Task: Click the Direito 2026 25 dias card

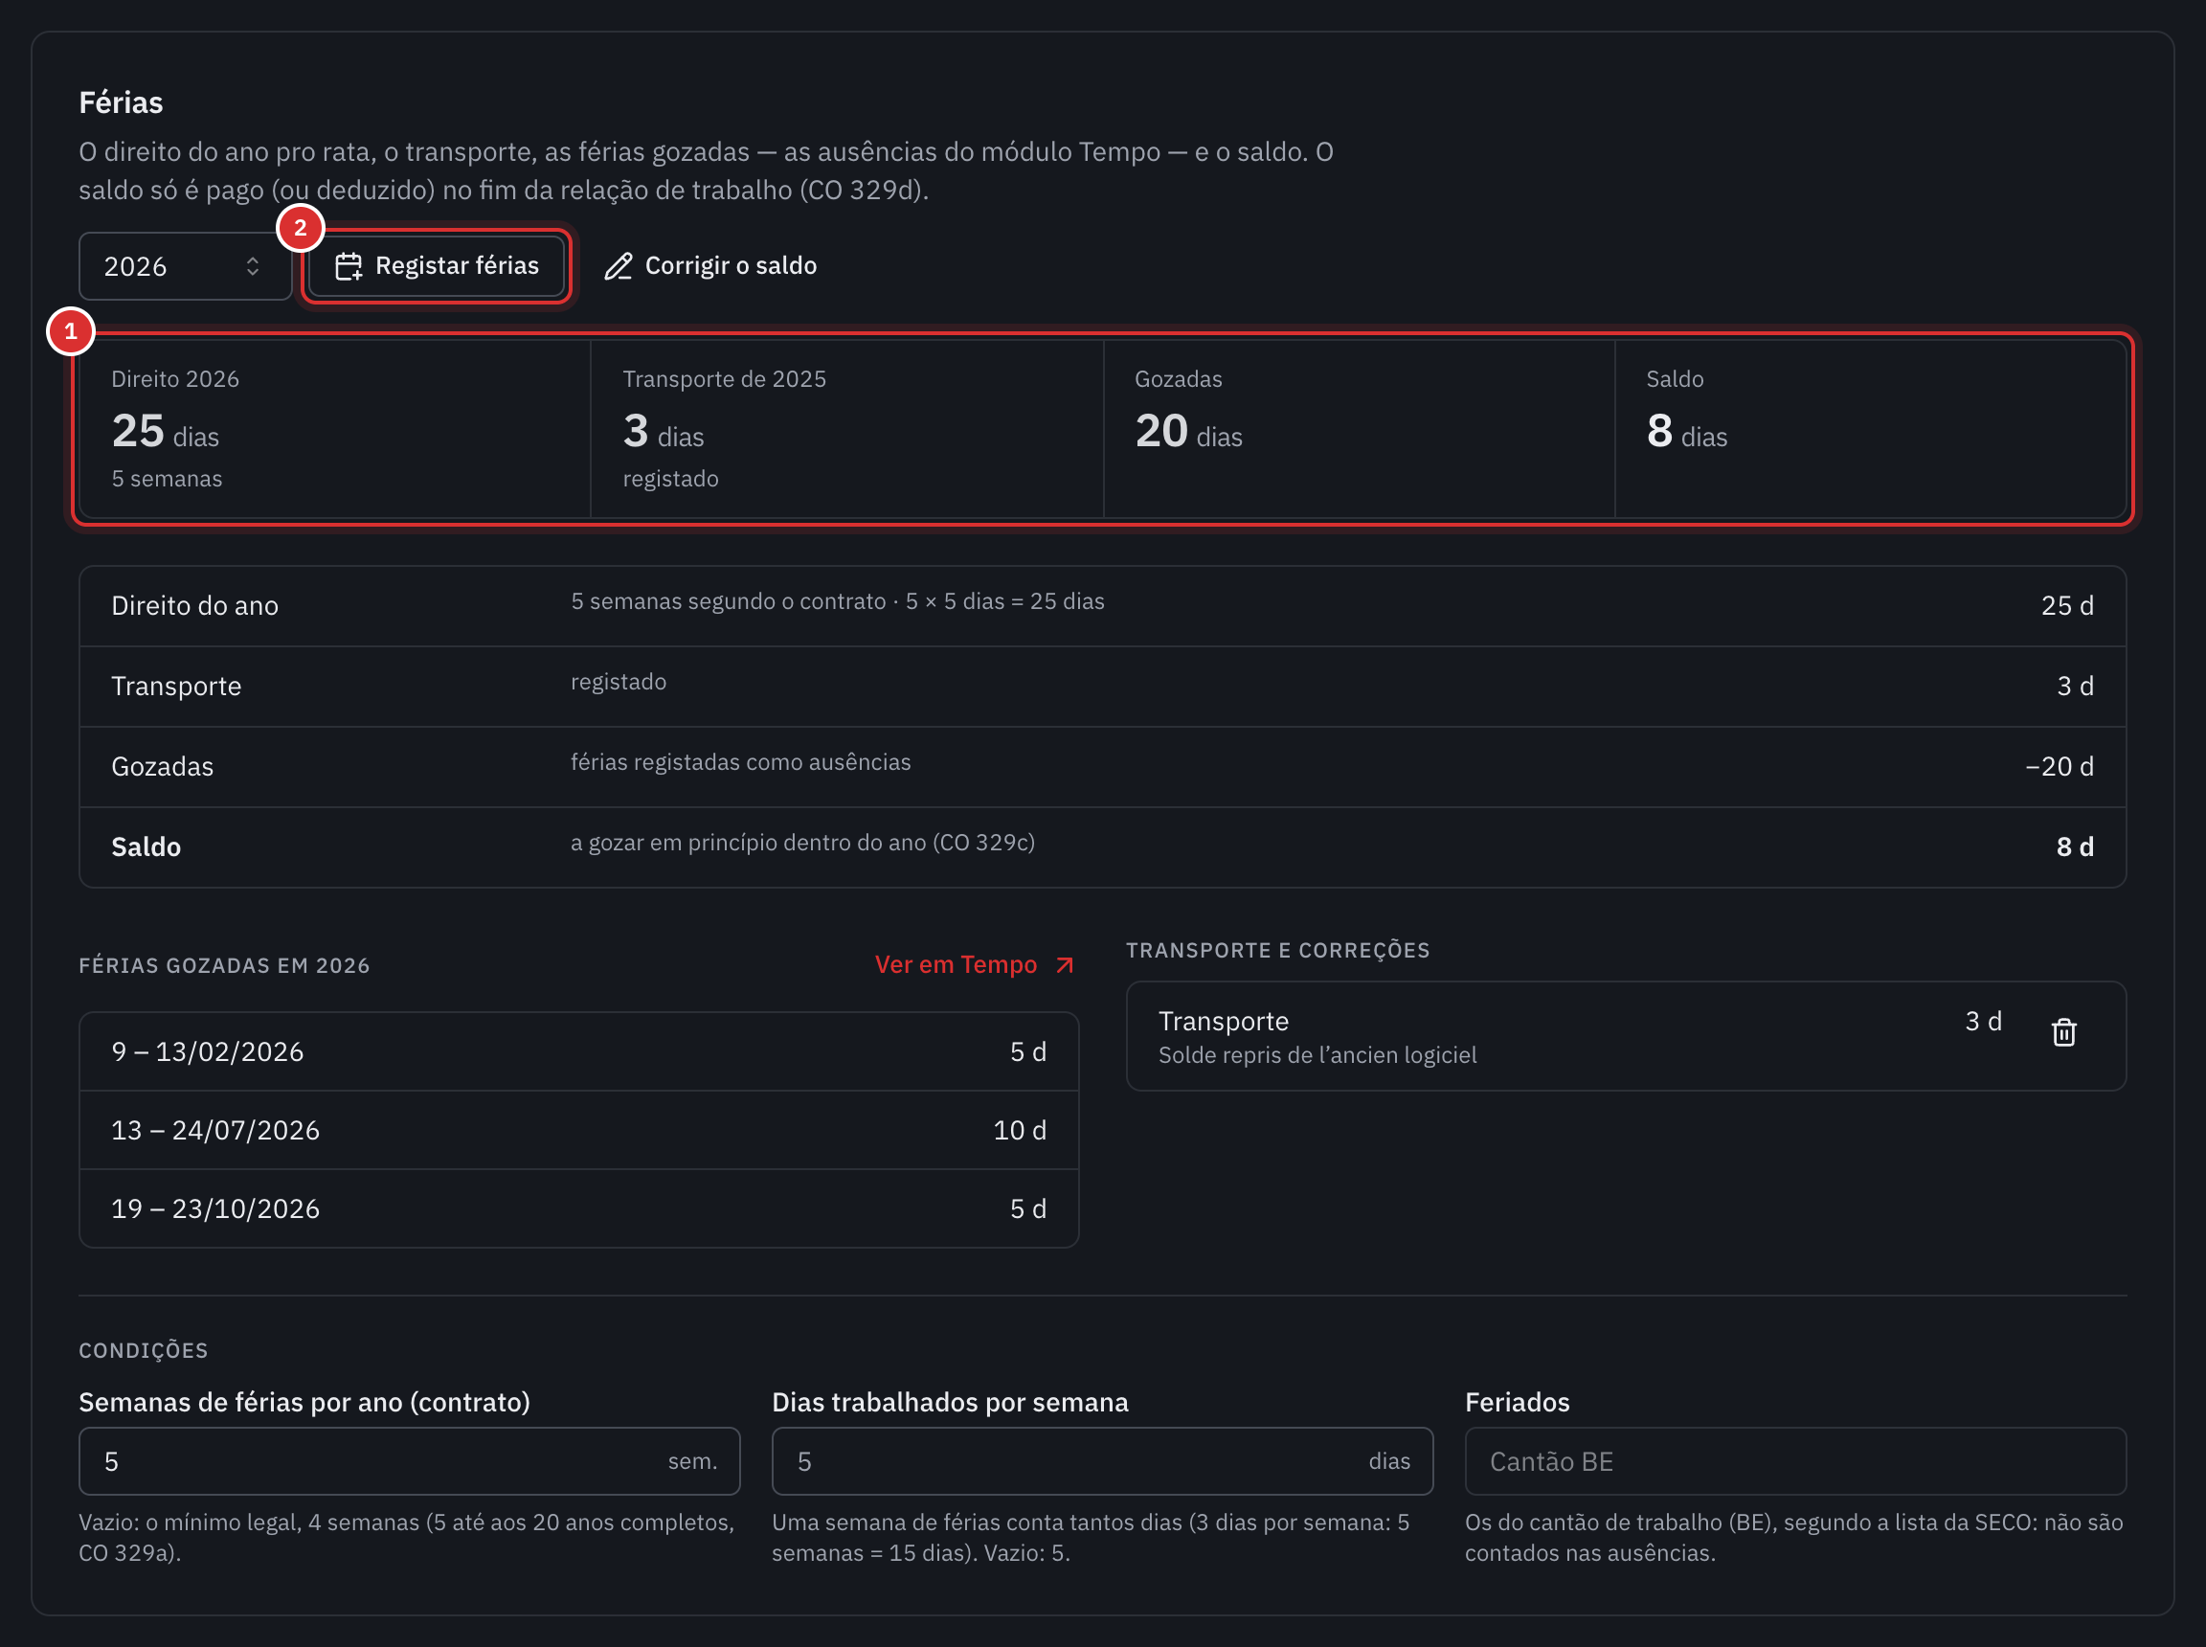Action: point(335,429)
